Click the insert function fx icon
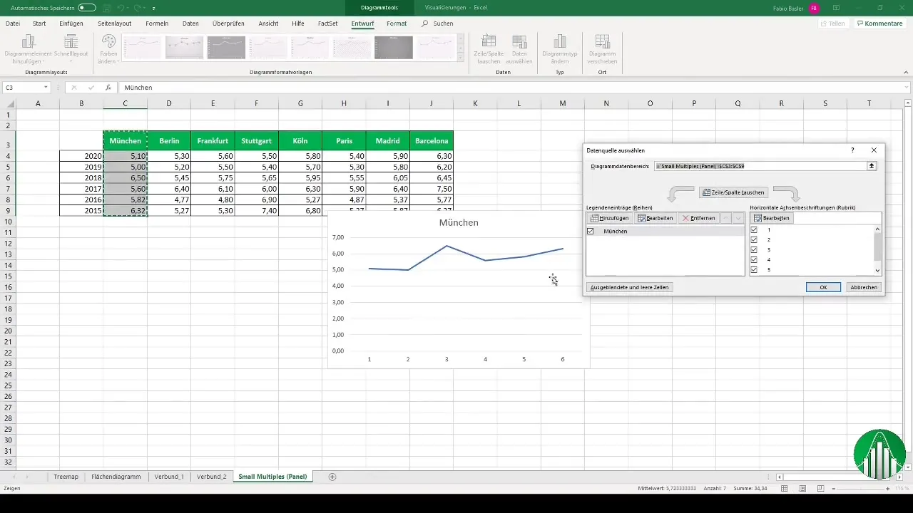This screenshot has width=913, height=513. (108, 88)
